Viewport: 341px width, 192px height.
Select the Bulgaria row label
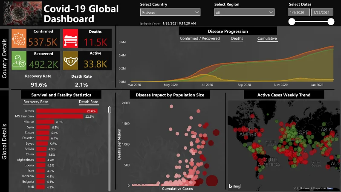click(28, 182)
